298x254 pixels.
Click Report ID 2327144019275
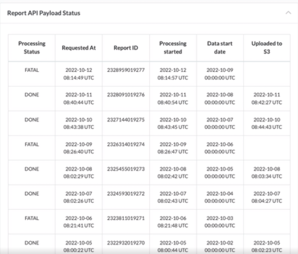pyautogui.click(x=126, y=120)
